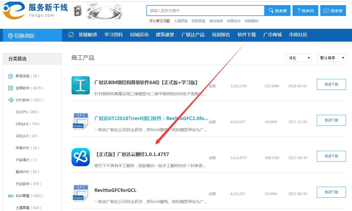Click the 新品体验 cube icon
Image resolution: width=352 pixels, height=211 pixels.
[x=11, y=76]
